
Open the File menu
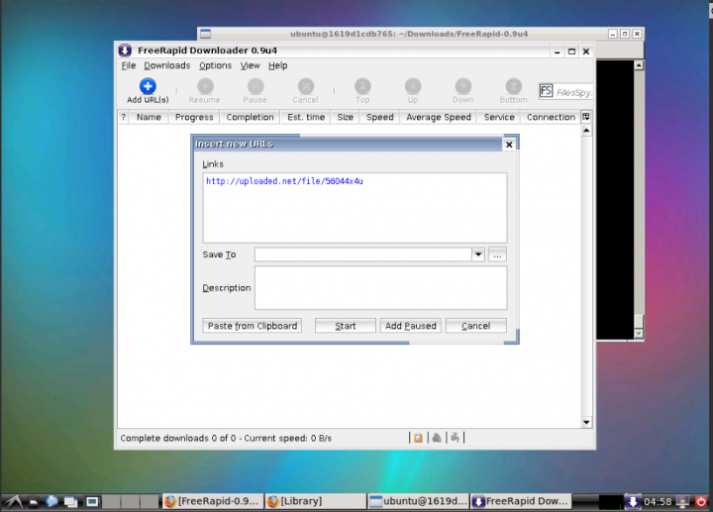[128, 65]
